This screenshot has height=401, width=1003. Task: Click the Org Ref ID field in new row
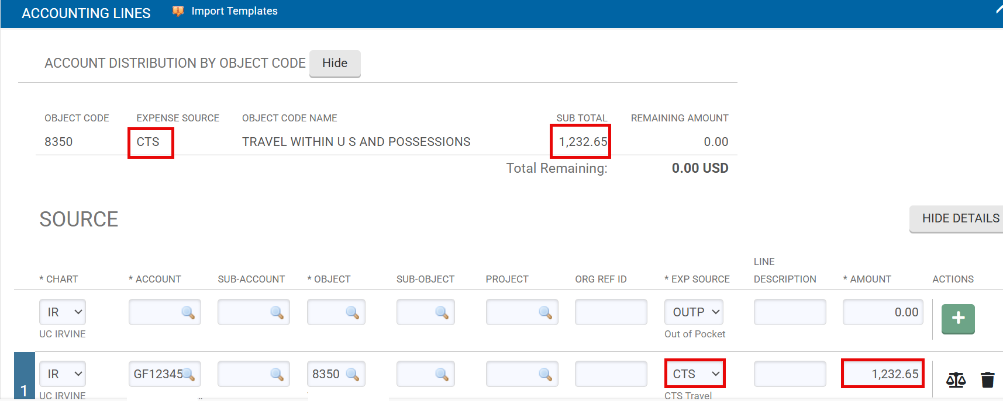(611, 312)
